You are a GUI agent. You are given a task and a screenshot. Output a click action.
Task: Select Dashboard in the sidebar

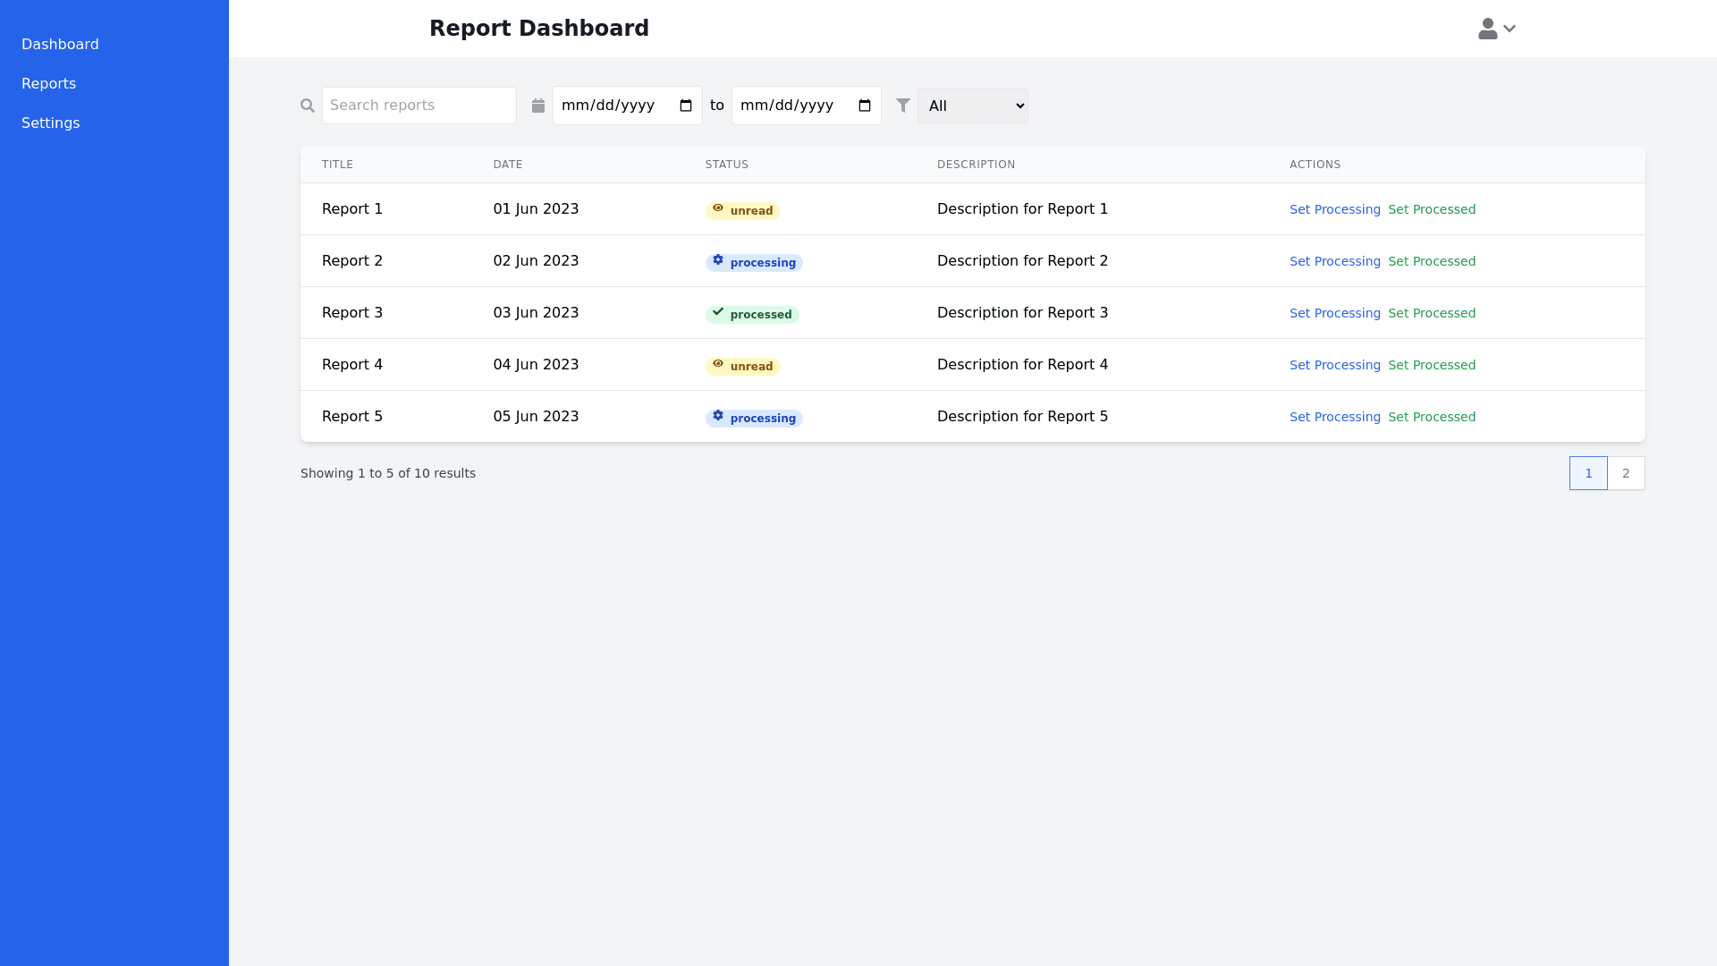(x=60, y=44)
